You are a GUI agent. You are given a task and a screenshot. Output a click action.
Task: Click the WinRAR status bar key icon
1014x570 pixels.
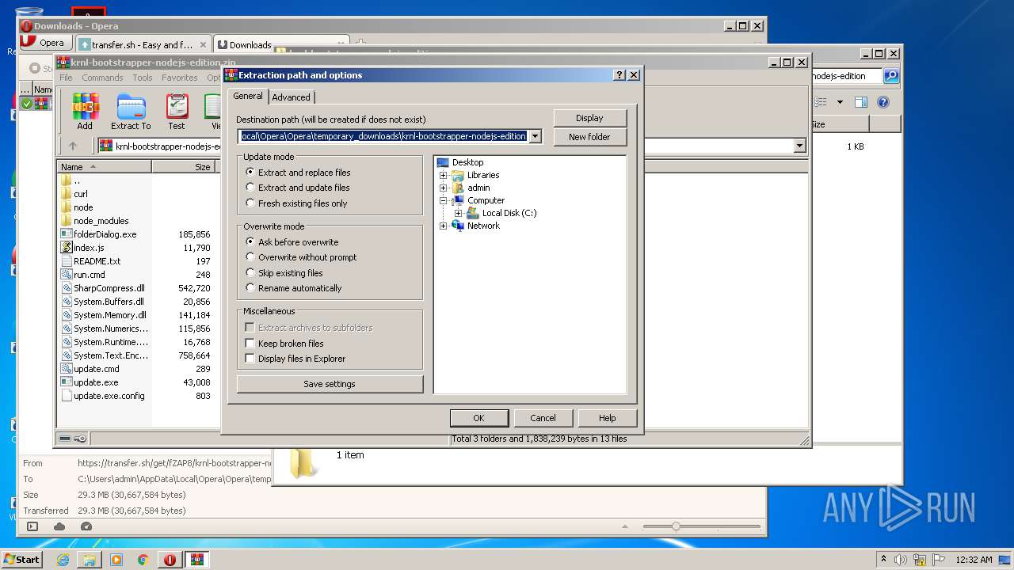pos(80,439)
